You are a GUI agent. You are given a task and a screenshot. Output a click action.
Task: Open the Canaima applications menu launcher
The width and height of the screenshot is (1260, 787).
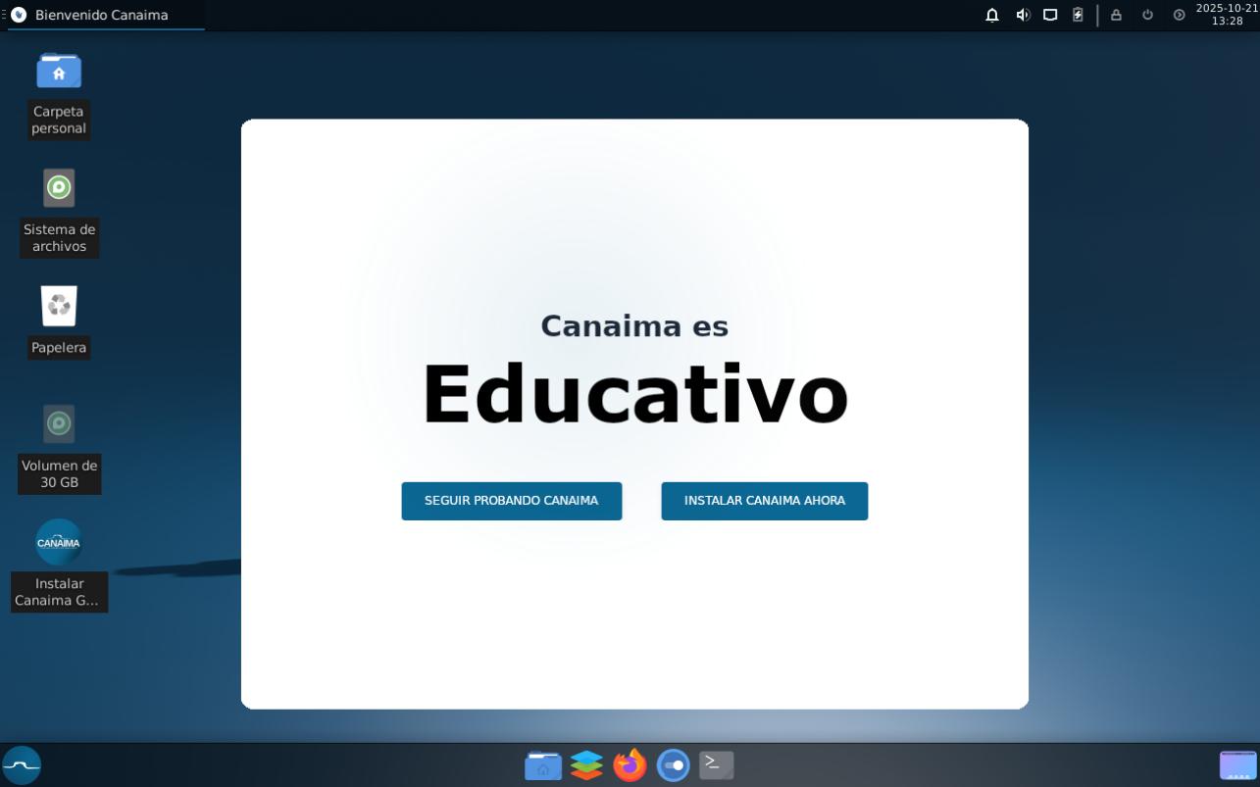click(22, 764)
